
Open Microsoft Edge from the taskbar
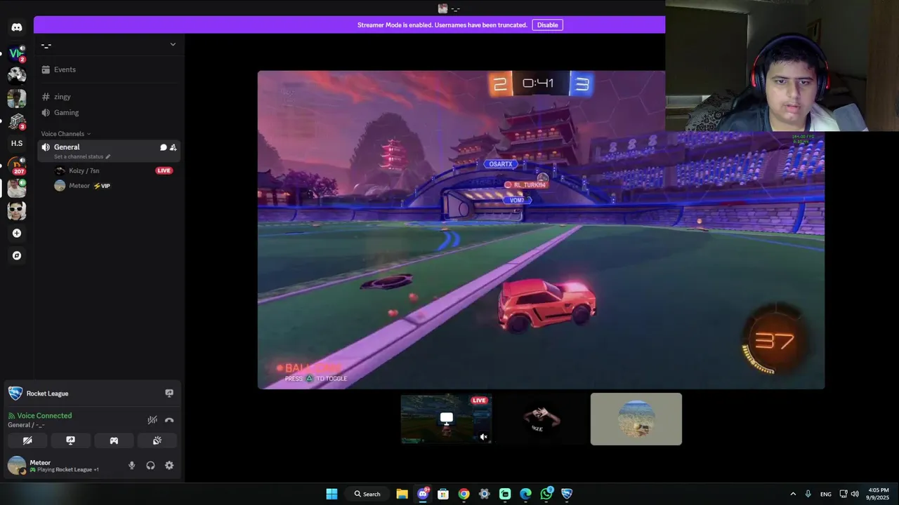coord(525,494)
